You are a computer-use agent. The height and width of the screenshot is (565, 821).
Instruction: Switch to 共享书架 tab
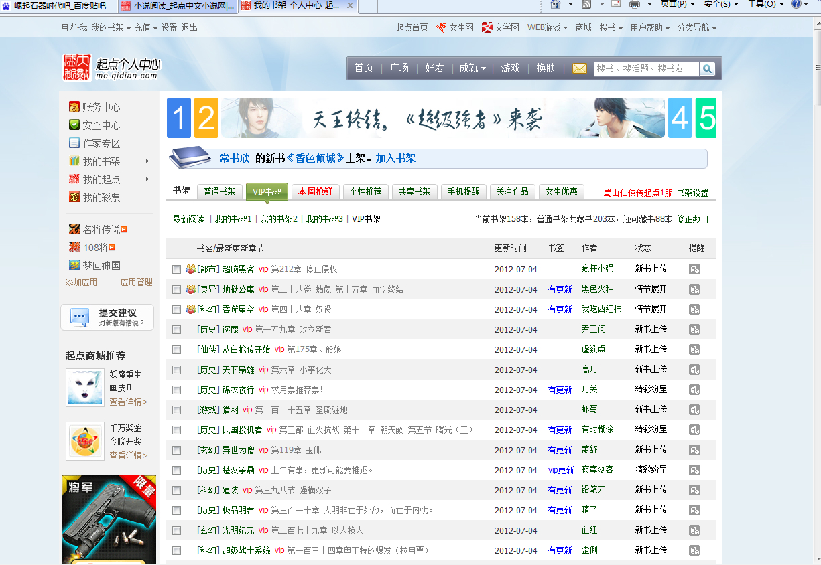point(415,191)
